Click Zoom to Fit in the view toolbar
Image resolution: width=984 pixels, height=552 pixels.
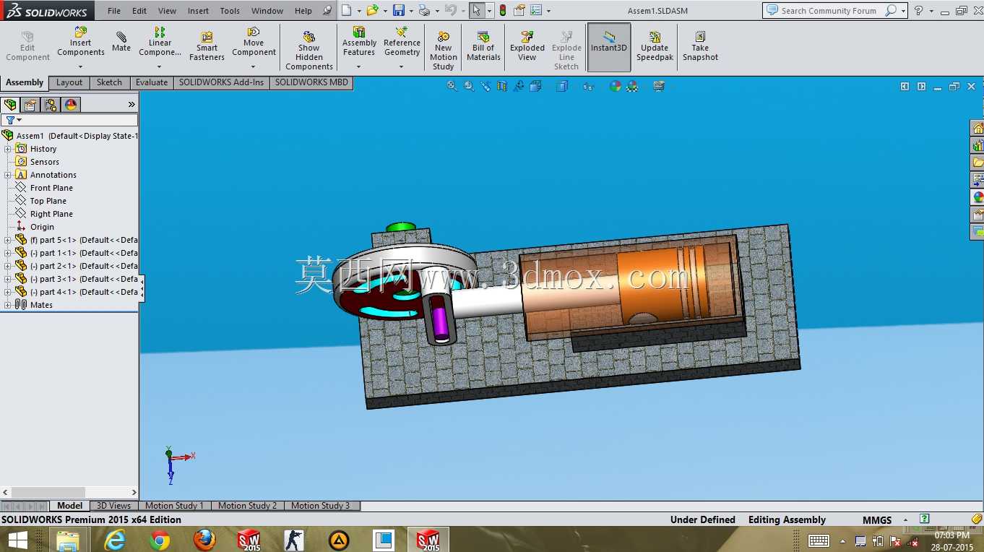tap(452, 86)
